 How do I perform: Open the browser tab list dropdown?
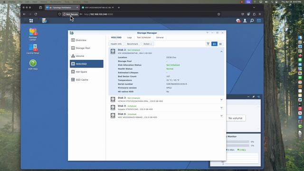254,8
